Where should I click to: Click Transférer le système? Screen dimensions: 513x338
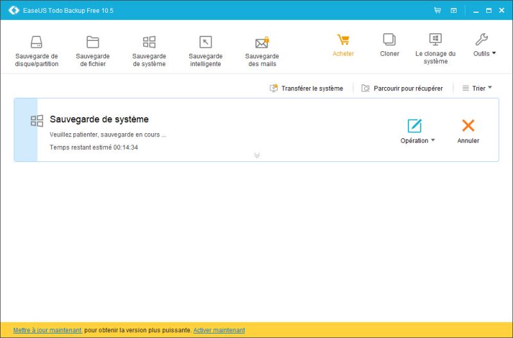307,88
